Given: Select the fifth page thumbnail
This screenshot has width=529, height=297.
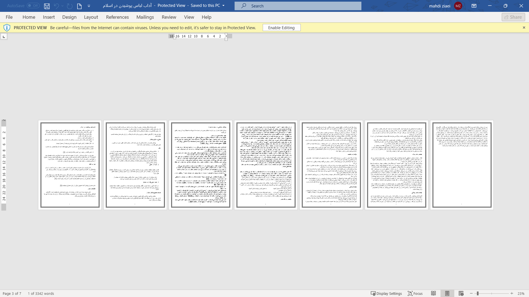Looking at the screenshot, I should pos(331,165).
